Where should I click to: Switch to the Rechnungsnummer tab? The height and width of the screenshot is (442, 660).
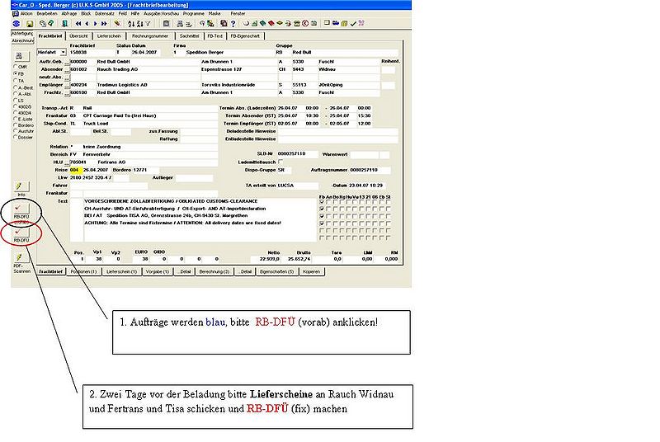(x=150, y=36)
